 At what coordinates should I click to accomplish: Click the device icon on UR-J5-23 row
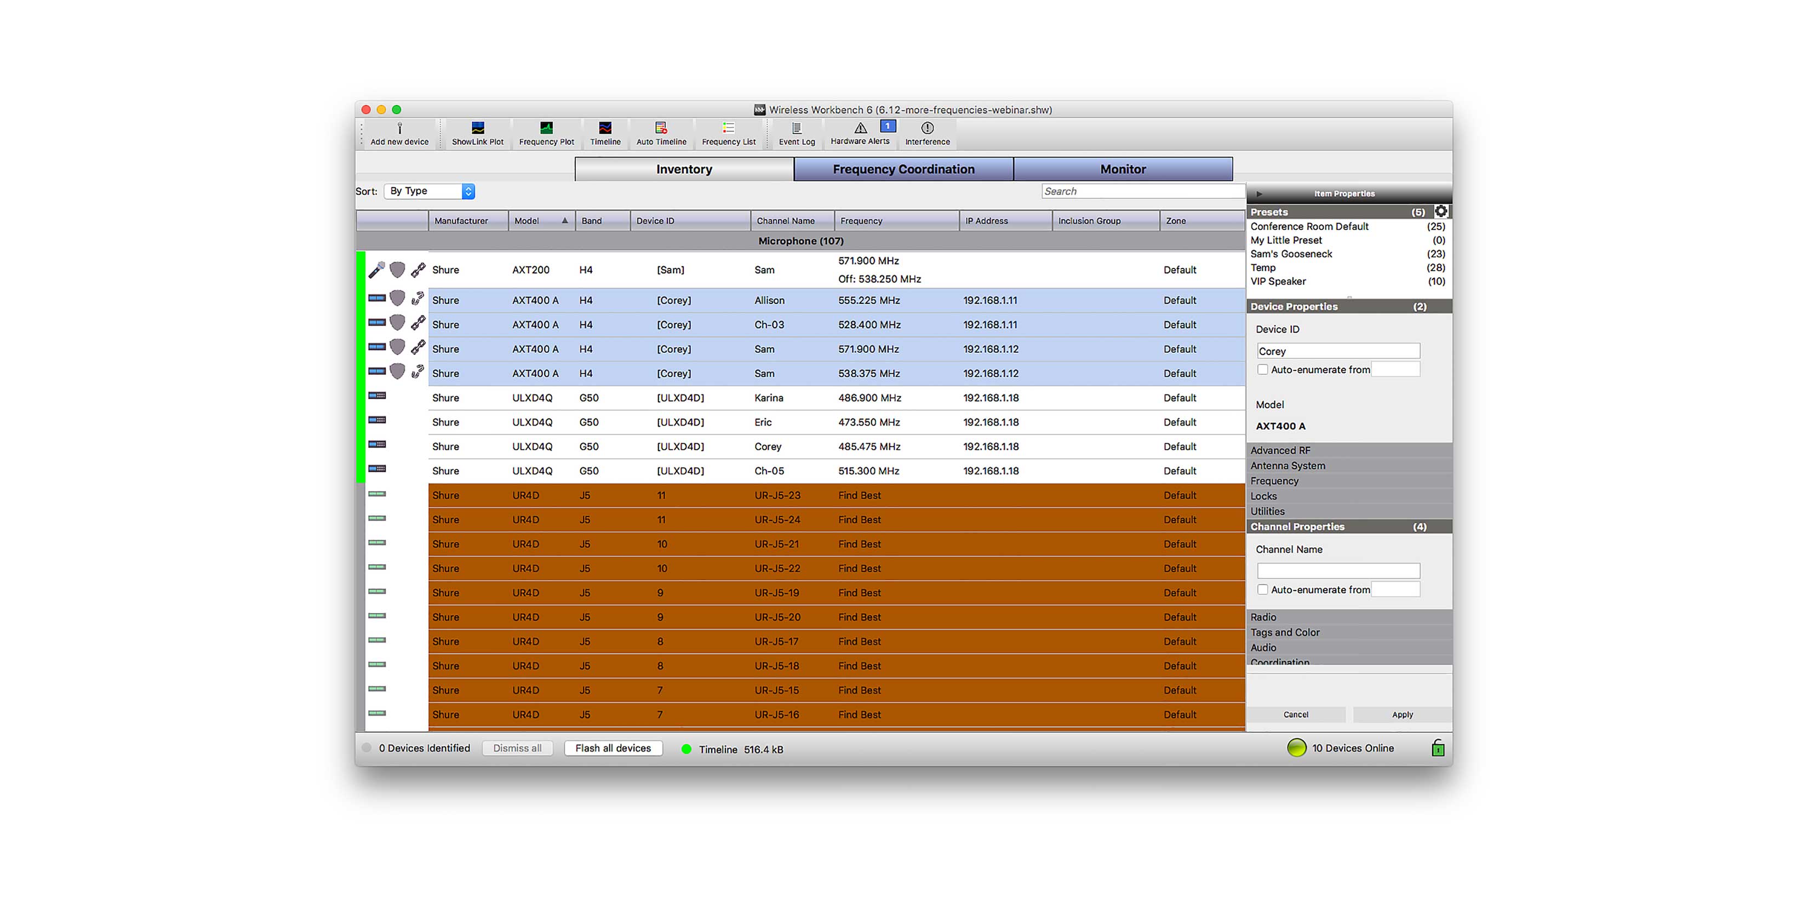point(377,494)
